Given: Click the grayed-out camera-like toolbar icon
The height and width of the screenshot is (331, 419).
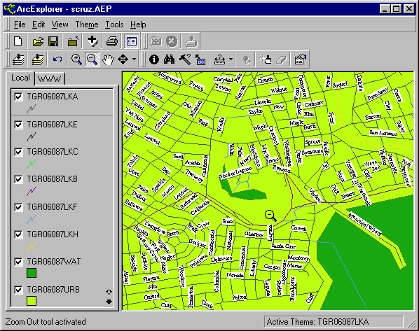Looking at the screenshot, I should pos(156,41).
